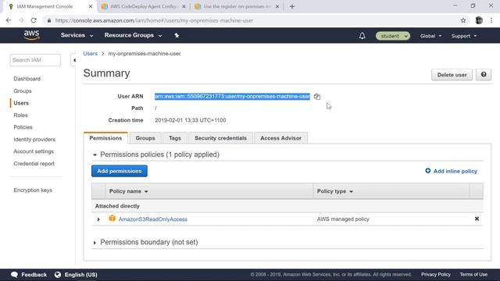Viewport: 500px width, 281px height.
Task: Click the globe language icon
Action: 58,275
